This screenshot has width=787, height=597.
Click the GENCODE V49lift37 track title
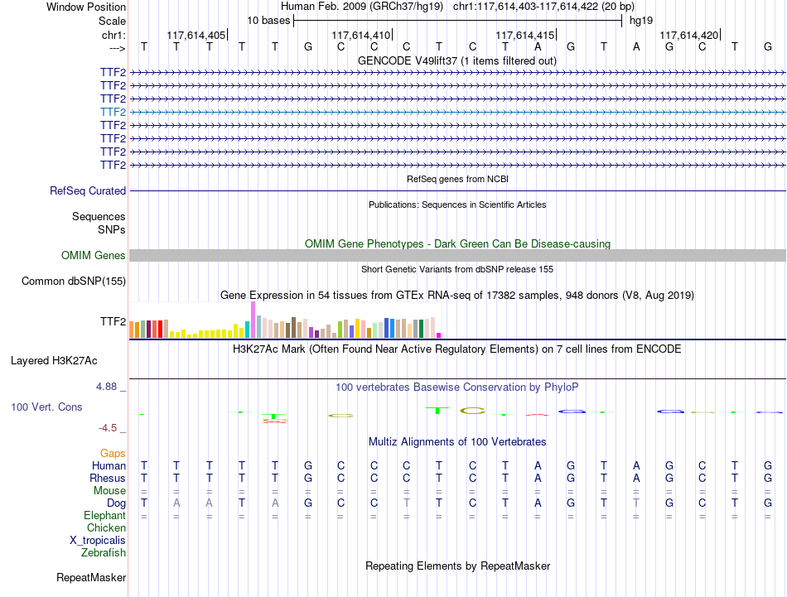[457, 60]
